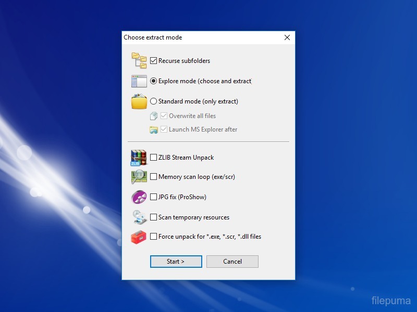417x312 pixels.
Task: Enable ZLIB Stream Unpack checkbox
Action: click(154, 158)
